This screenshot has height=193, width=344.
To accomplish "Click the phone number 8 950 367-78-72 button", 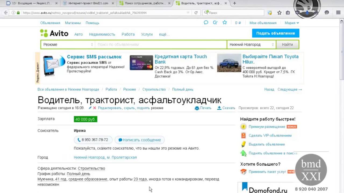I will click(93, 140).
